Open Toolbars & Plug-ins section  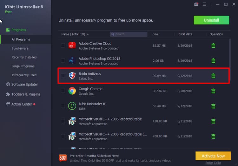click(23, 94)
